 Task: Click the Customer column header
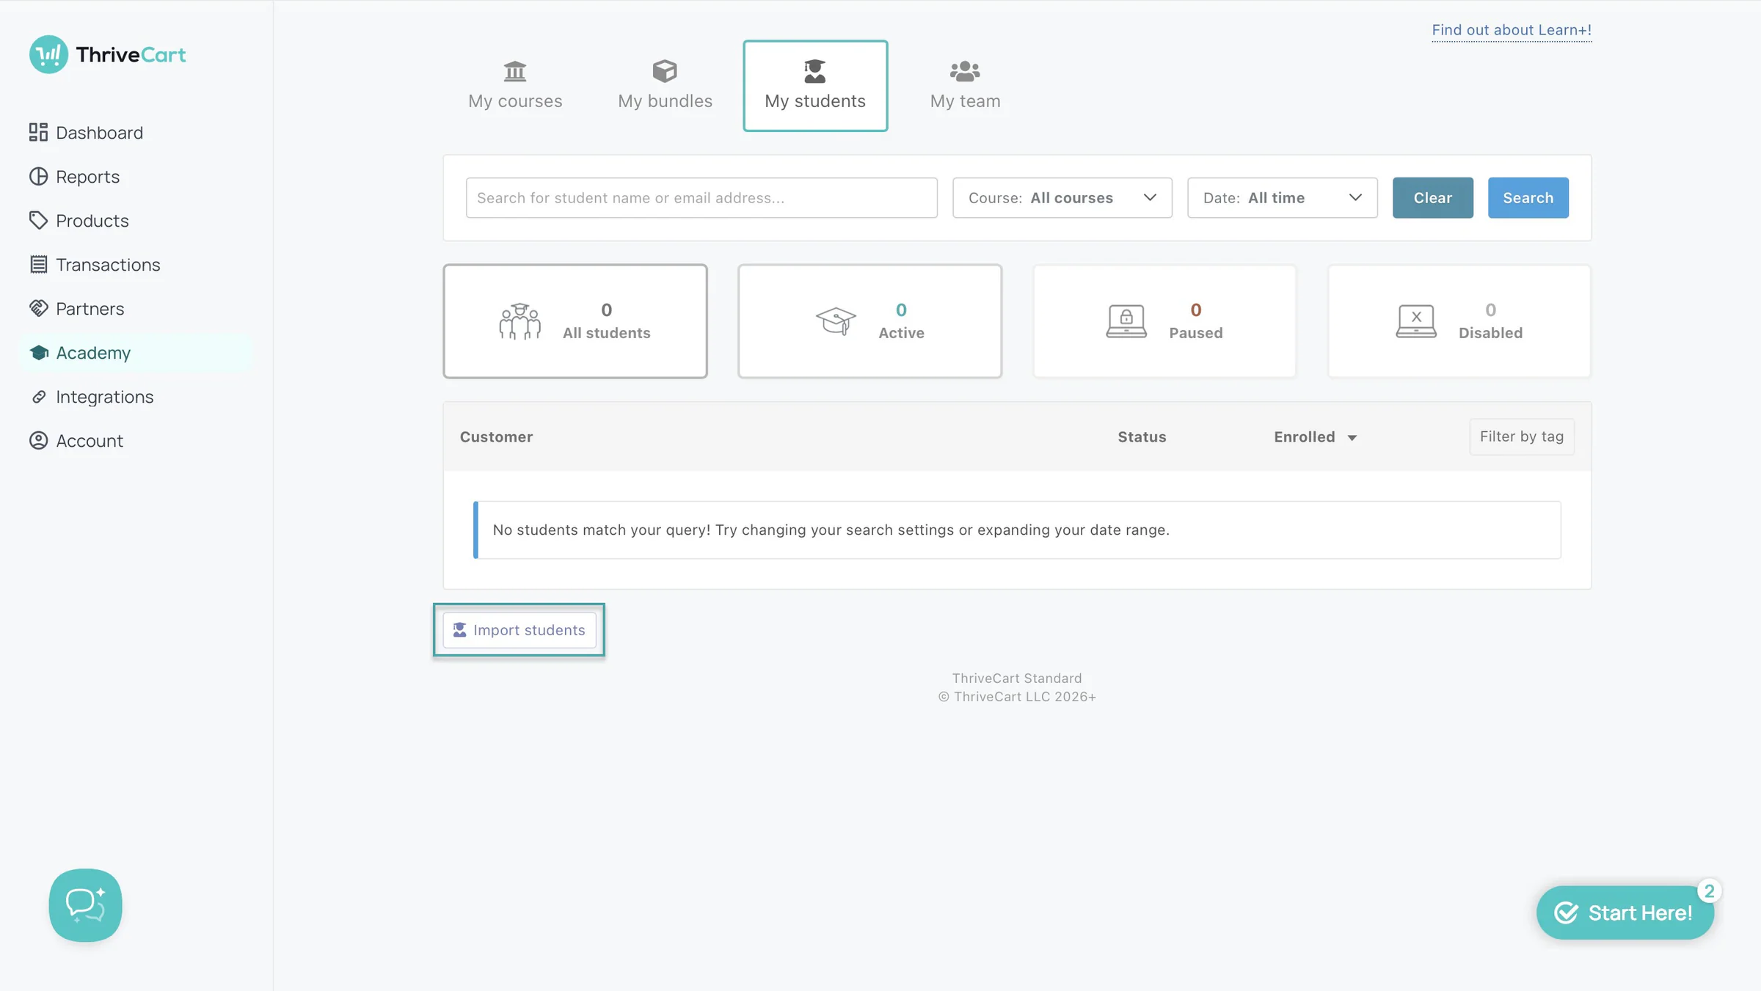pos(496,437)
